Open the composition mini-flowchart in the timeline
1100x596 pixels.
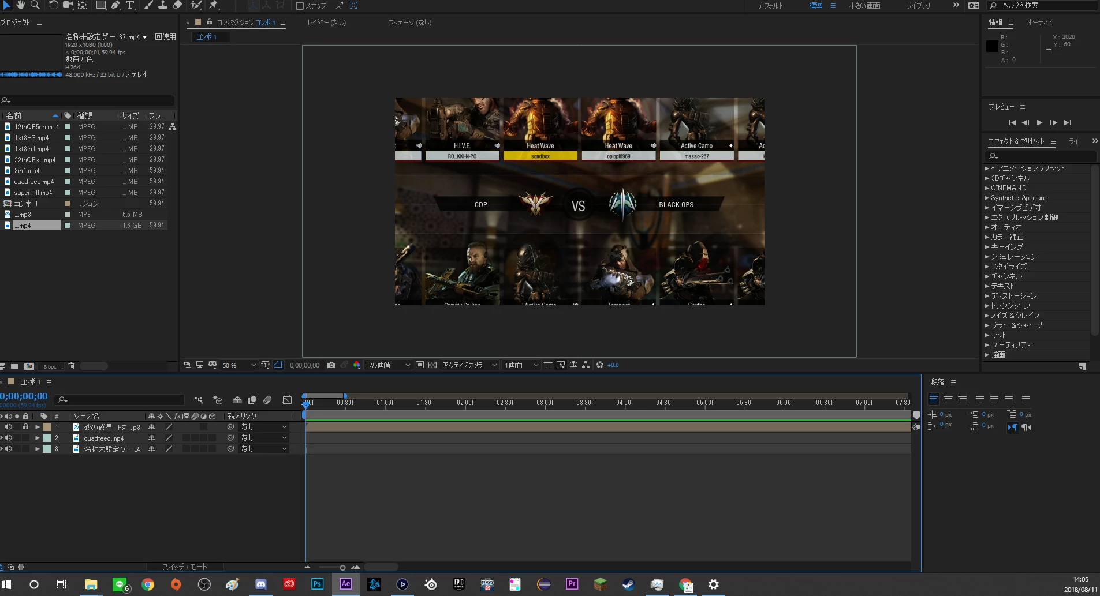(199, 399)
